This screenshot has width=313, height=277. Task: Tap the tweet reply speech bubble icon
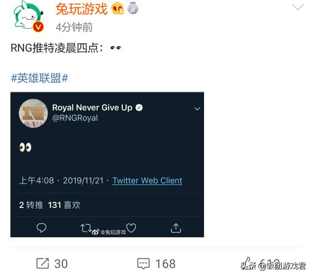[42, 228]
